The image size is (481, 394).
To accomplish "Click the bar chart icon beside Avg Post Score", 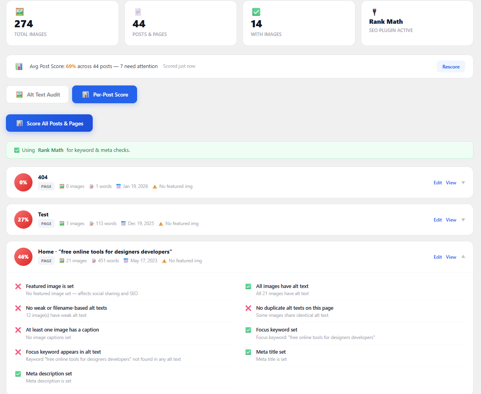I will click(x=19, y=66).
